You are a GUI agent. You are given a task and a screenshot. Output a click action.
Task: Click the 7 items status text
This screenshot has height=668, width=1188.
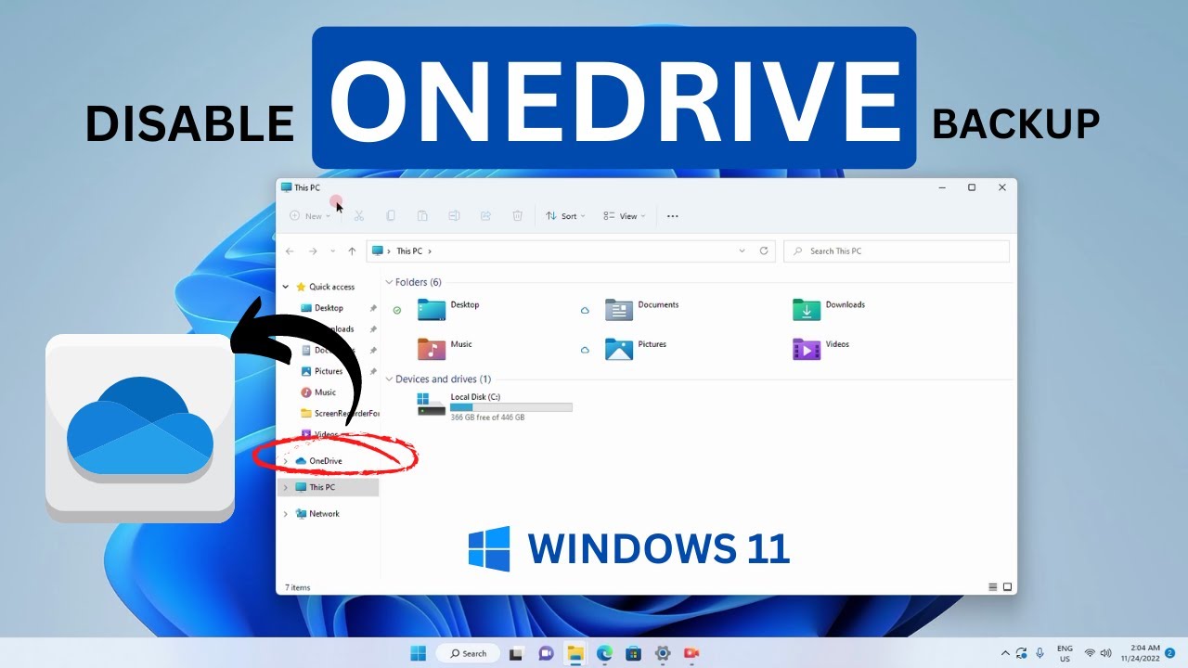[x=298, y=587]
